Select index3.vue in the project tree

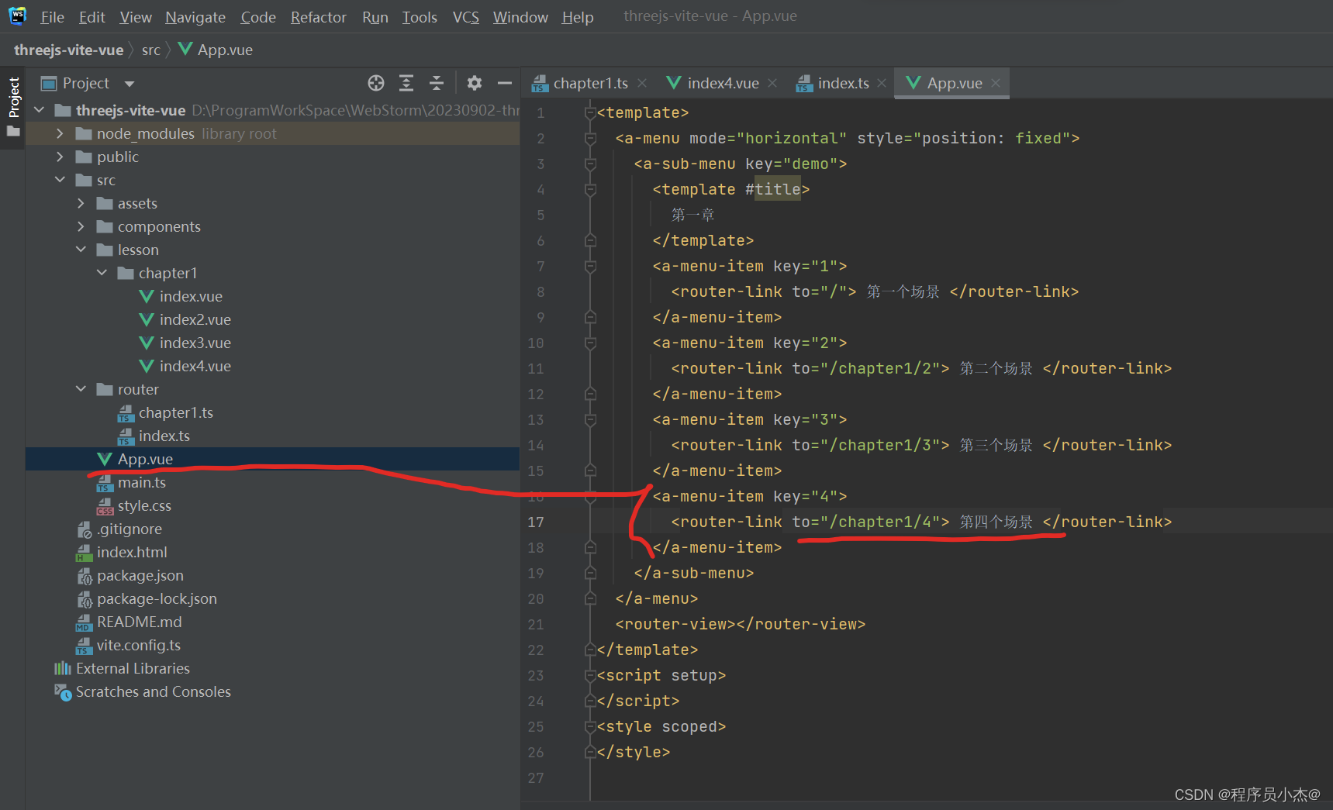coord(195,343)
